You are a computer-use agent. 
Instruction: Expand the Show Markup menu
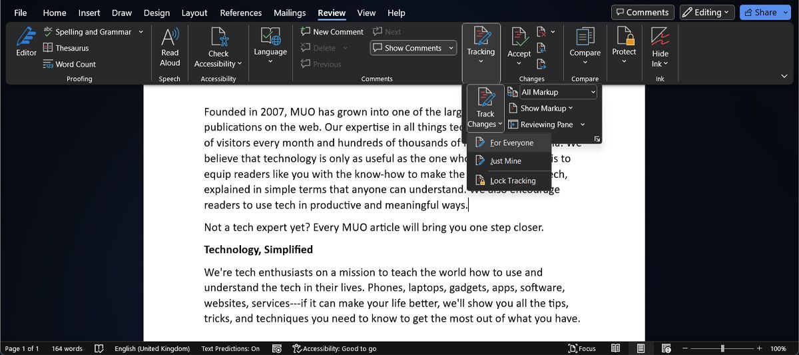coord(540,108)
